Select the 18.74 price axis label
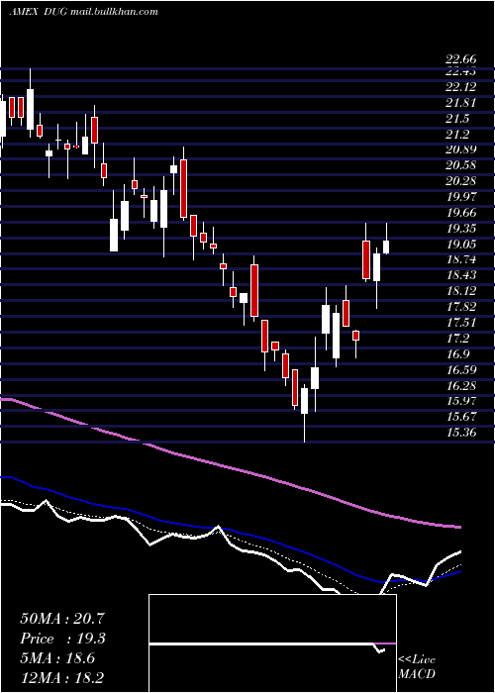The width and height of the screenshot is (495, 693). coord(460,259)
